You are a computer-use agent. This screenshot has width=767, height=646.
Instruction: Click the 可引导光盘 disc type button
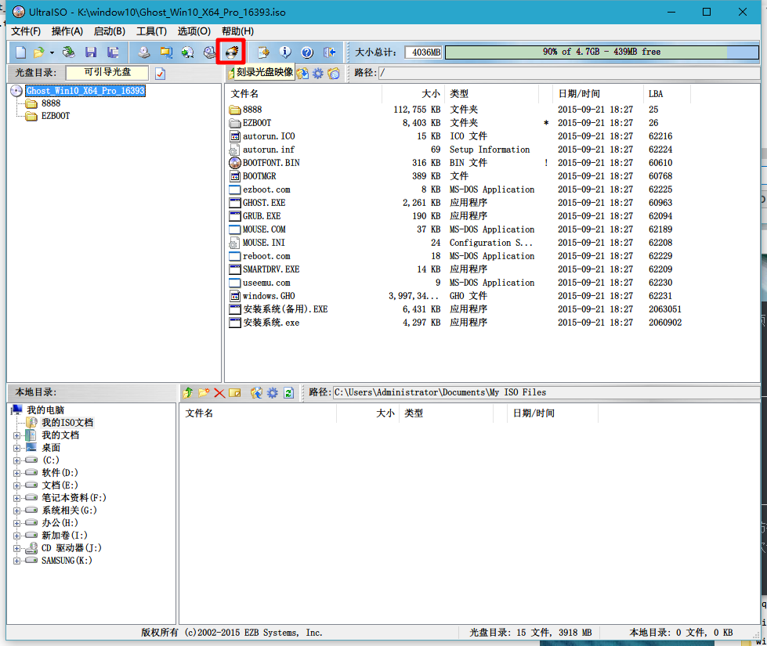[107, 72]
